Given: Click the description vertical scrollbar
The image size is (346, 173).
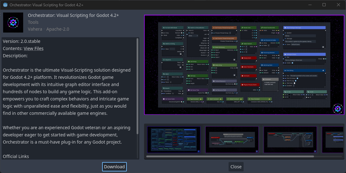Looking at the screenshot, I should coord(137,86).
